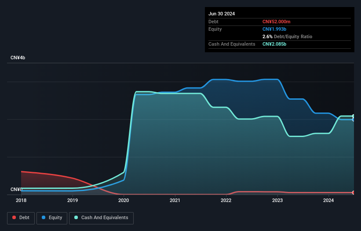Click the teal Cash endpoint marker
Image resolution: width=361 pixels, height=231 pixels.
(x=354, y=116)
